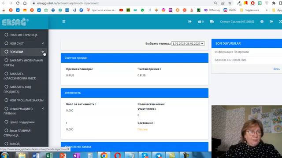This screenshot has height=158, width=282.
Task: Open the period dropdown 1.02.2023-28.02.2023
Action: tap(188, 43)
